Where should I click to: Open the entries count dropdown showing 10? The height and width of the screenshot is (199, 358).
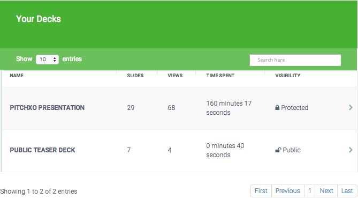click(47, 60)
